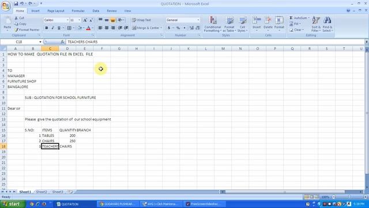Toggle underline formatting
This screenshot has height=208, width=369.
click(x=59, y=28)
